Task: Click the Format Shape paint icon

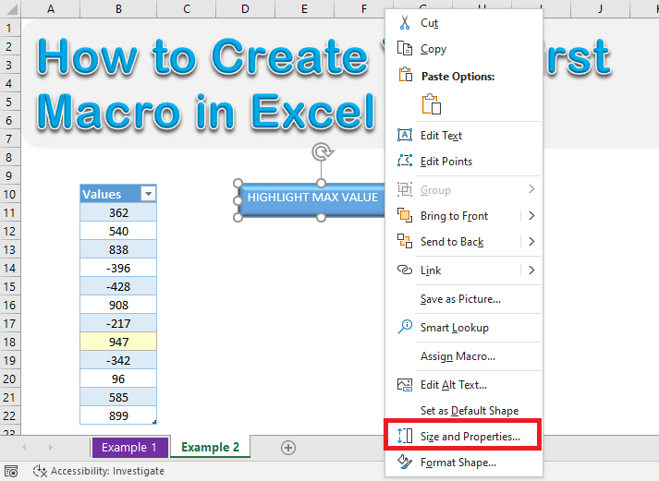Action: click(x=405, y=462)
